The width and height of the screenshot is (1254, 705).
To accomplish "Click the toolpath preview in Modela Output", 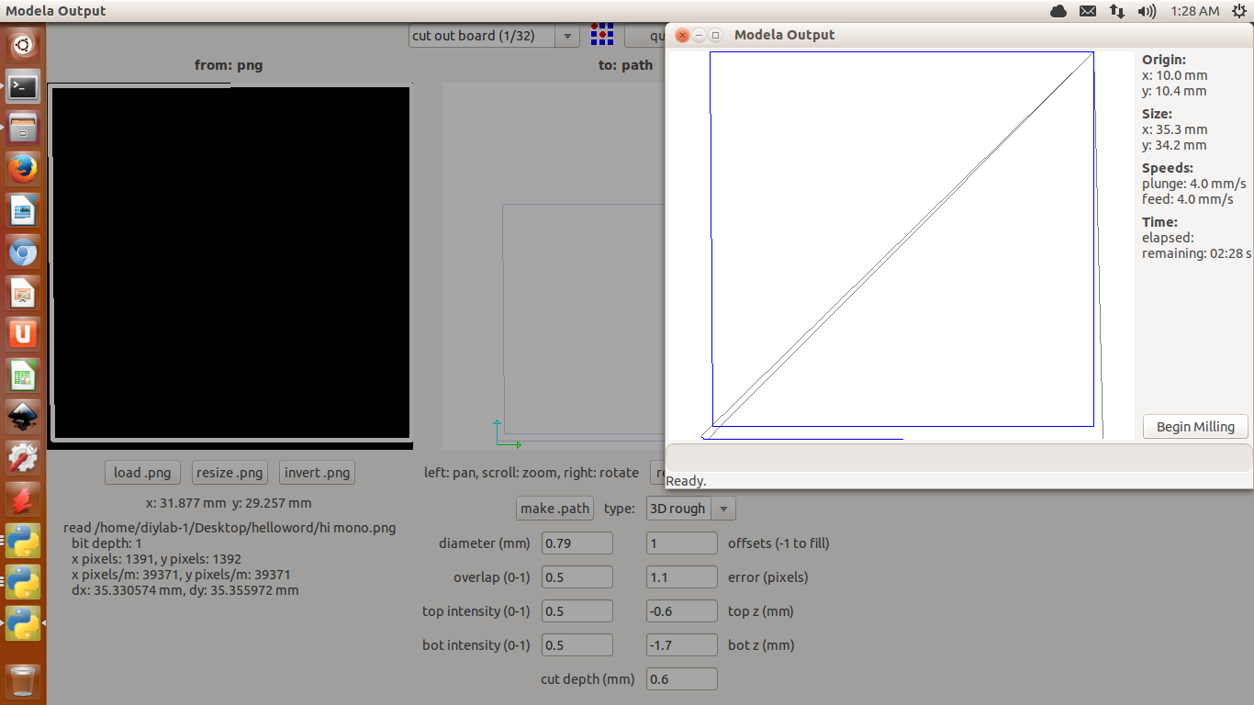I will pos(901,244).
